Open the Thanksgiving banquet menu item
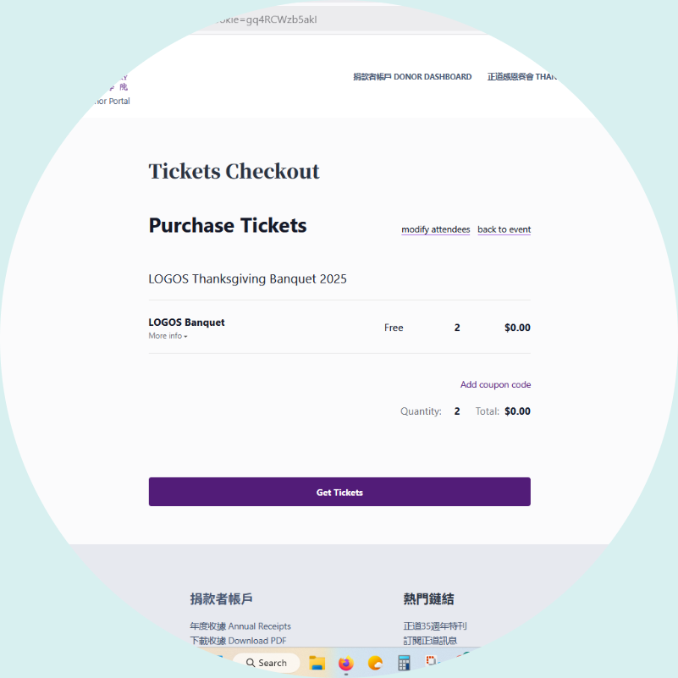Viewport: 678px width, 678px height. 522,77
